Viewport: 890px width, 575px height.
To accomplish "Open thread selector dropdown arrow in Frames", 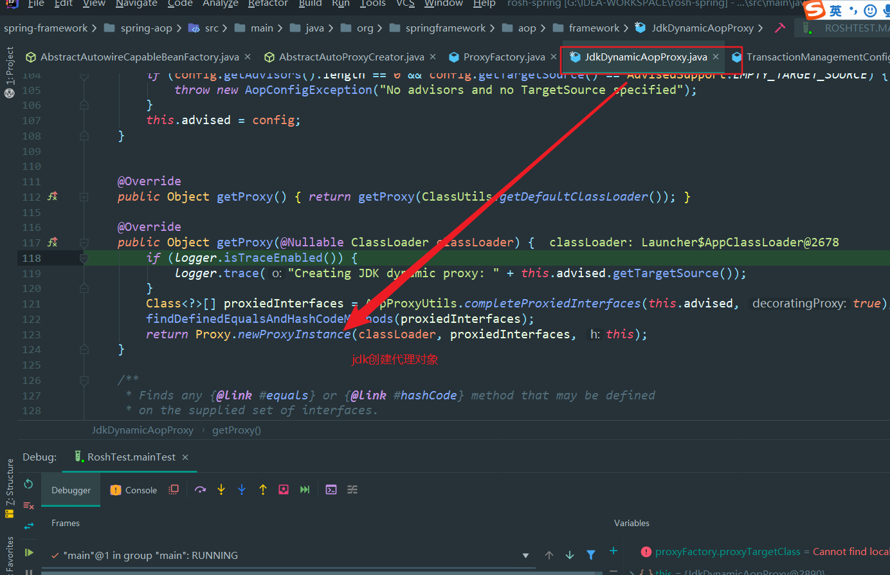I will (x=526, y=556).
